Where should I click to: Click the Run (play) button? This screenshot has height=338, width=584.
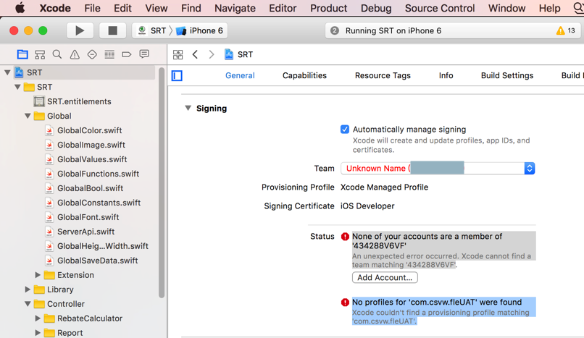(x=80, y=31)
